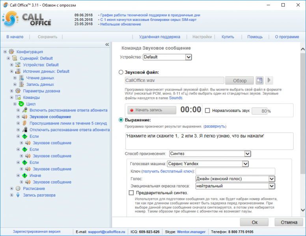Go to В начало menu item

[x=15, y=37]
